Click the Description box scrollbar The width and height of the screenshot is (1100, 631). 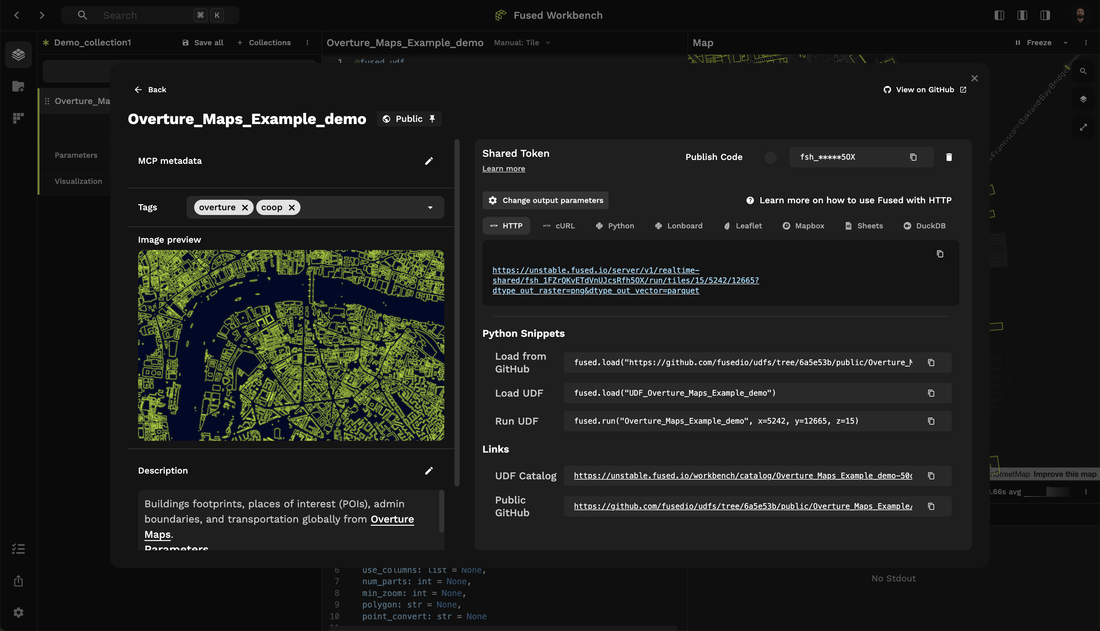pyautogui.click(x=441, y=511)
